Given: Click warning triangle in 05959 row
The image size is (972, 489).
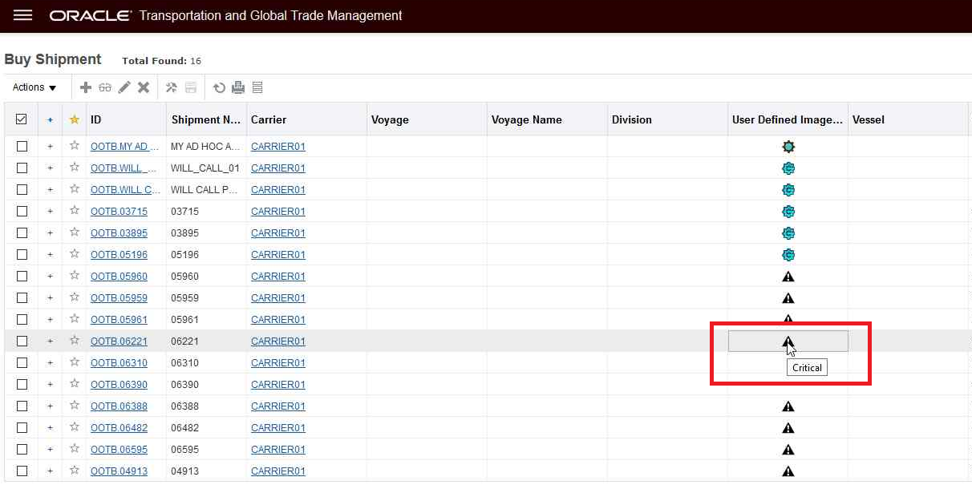Looking at the screenshot, I should (788, 298).
